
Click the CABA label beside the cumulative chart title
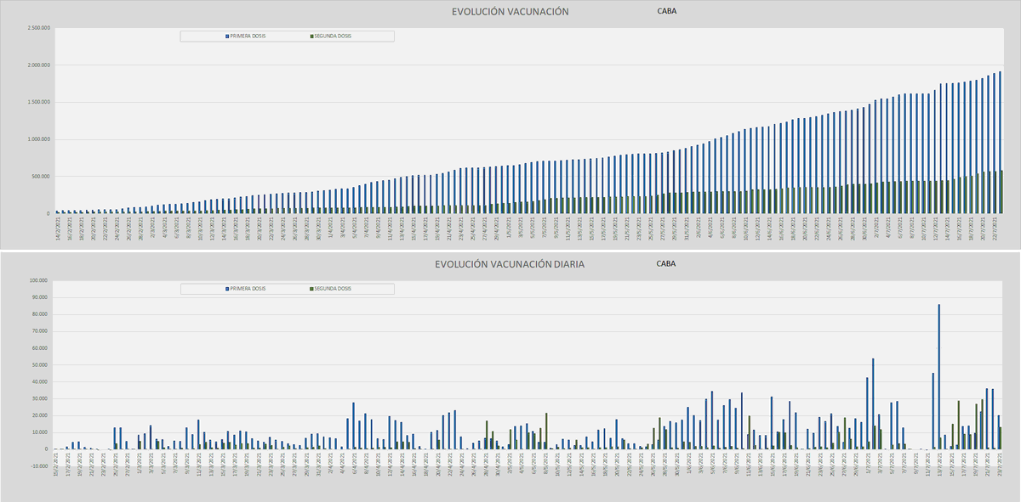pyautogui.click(x=667, y=11)
